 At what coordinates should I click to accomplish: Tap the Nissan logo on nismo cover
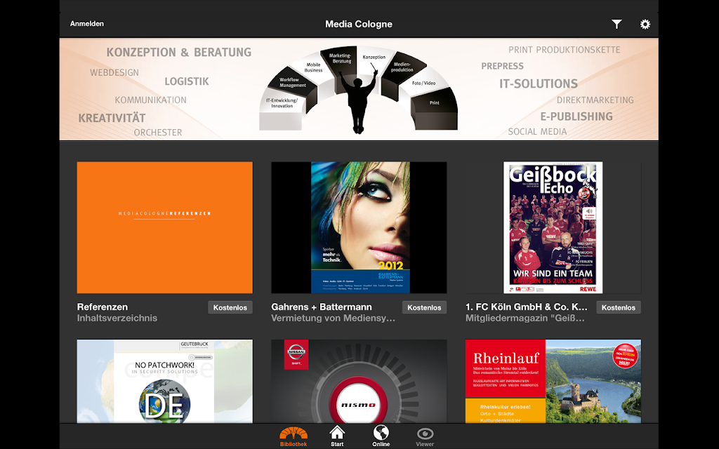pyautogui.click(x=296, y=354)
